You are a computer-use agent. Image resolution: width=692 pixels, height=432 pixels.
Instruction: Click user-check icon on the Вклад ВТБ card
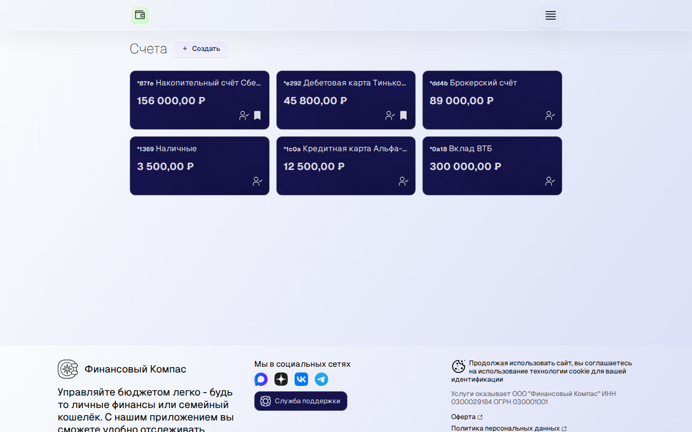tap(550, 181)
